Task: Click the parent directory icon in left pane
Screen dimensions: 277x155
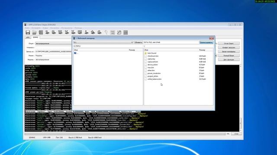Action: (75, 53)
